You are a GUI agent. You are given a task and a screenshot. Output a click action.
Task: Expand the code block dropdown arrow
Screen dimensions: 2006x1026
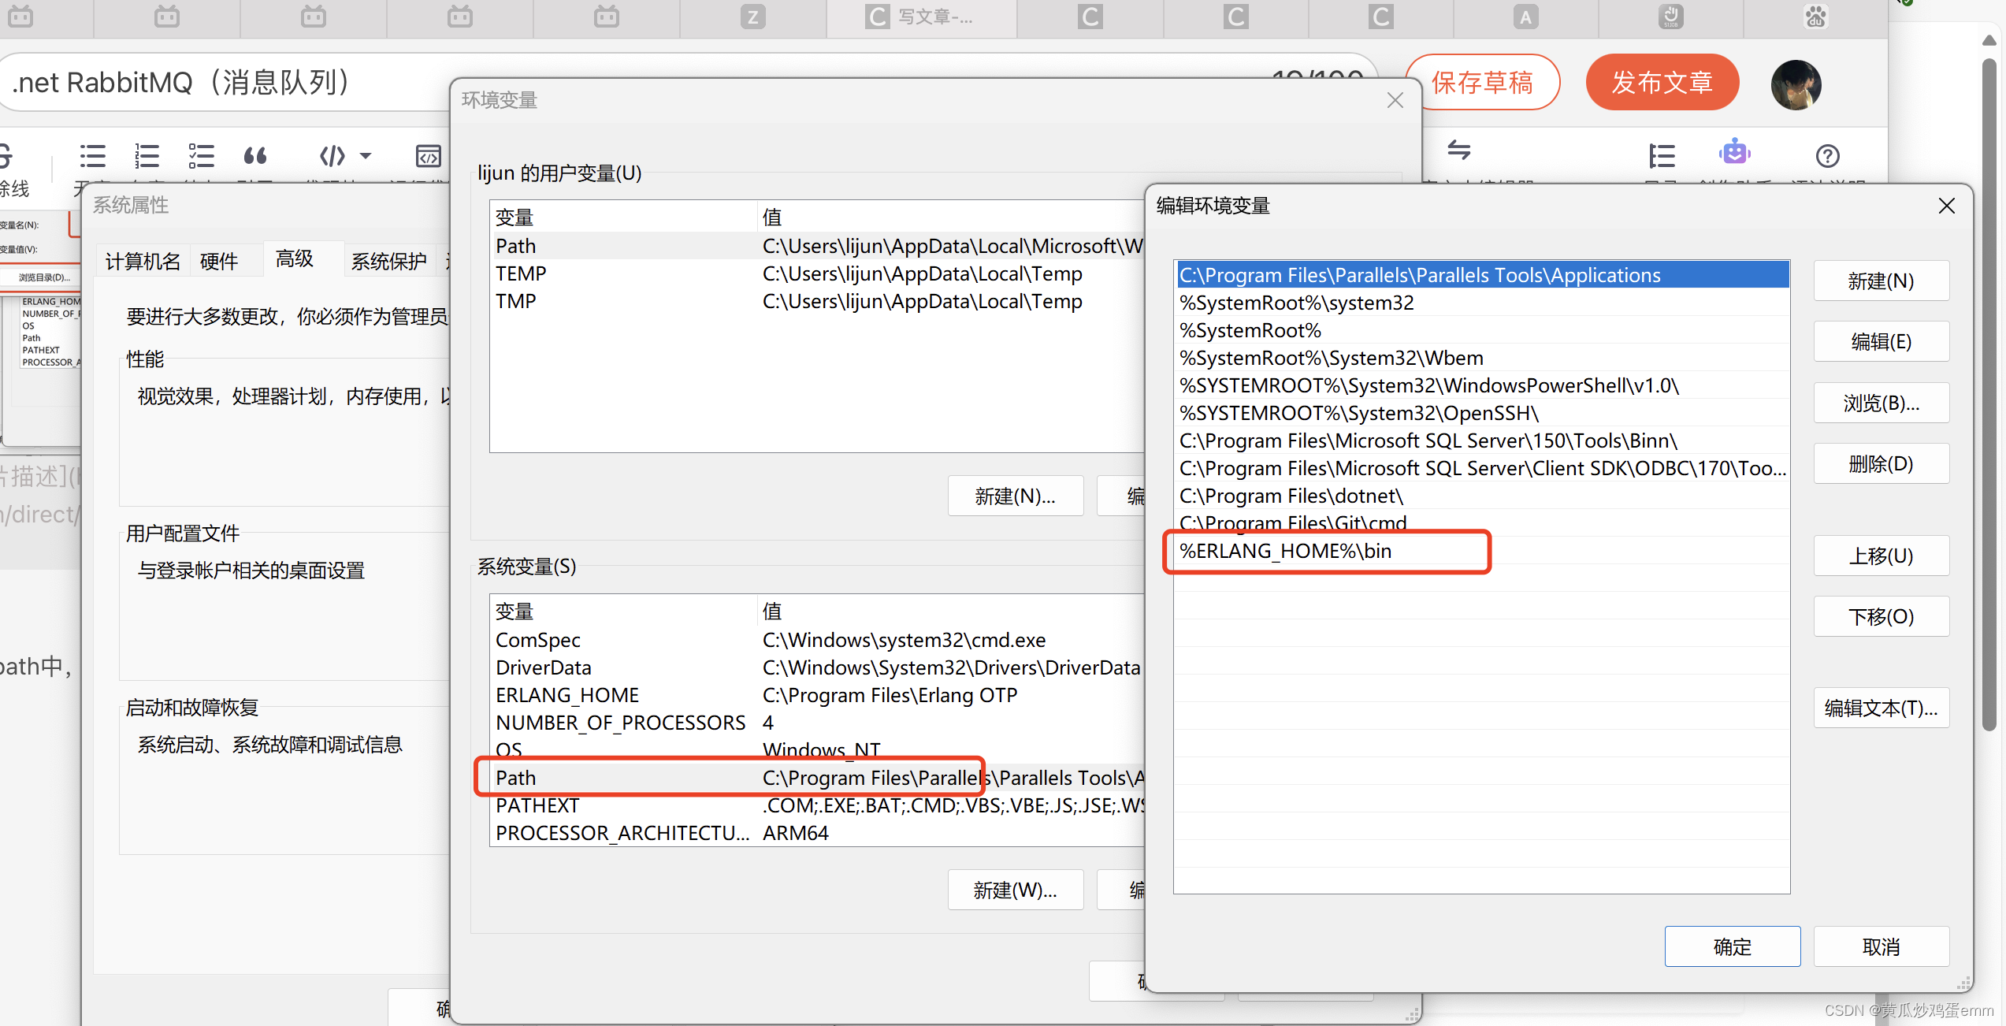pos(366,156)
